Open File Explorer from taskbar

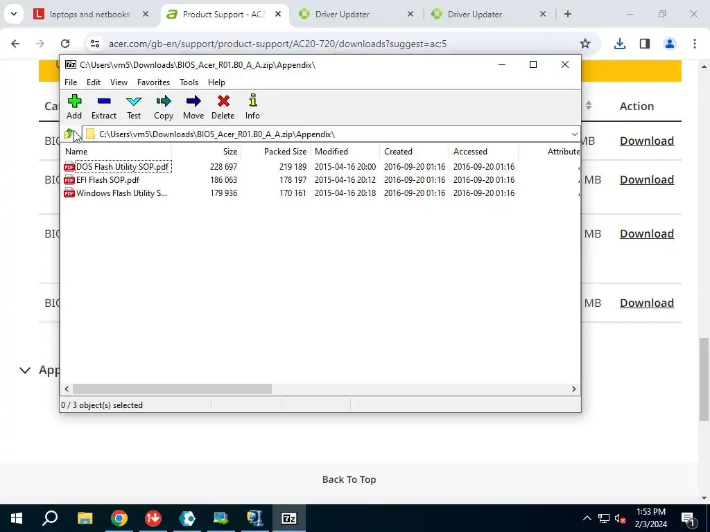85,518
